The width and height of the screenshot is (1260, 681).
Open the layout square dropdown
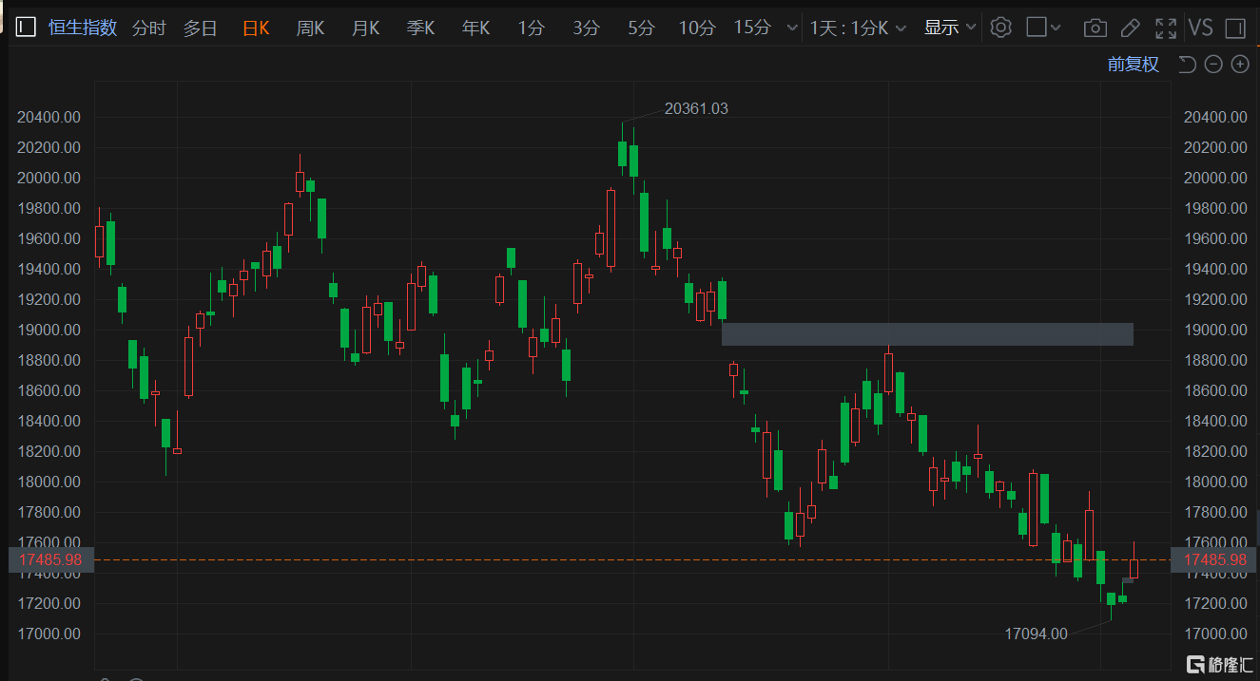pyautogui.click(x=1043, y=28)
